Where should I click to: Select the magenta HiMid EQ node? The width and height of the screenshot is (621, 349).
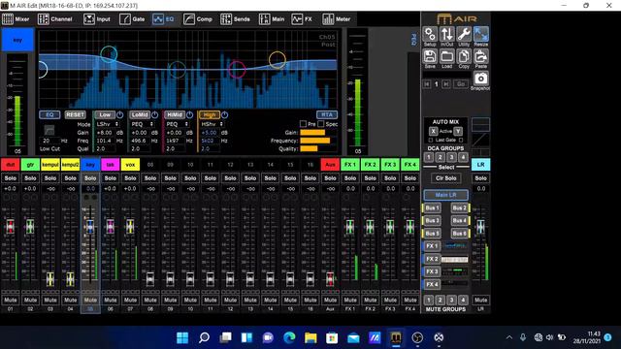tap(237, 69)
